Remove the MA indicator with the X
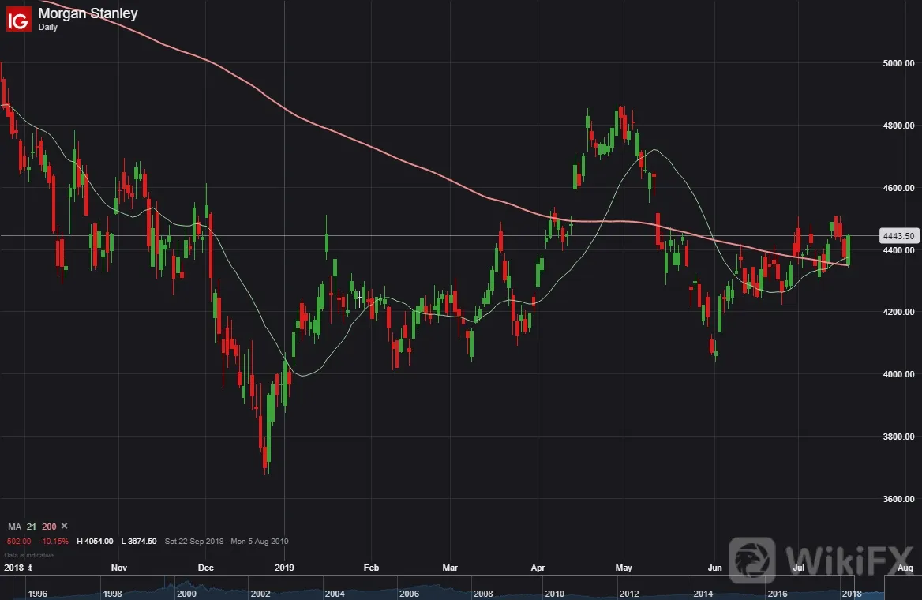The image size is (922, 600). 65,526
